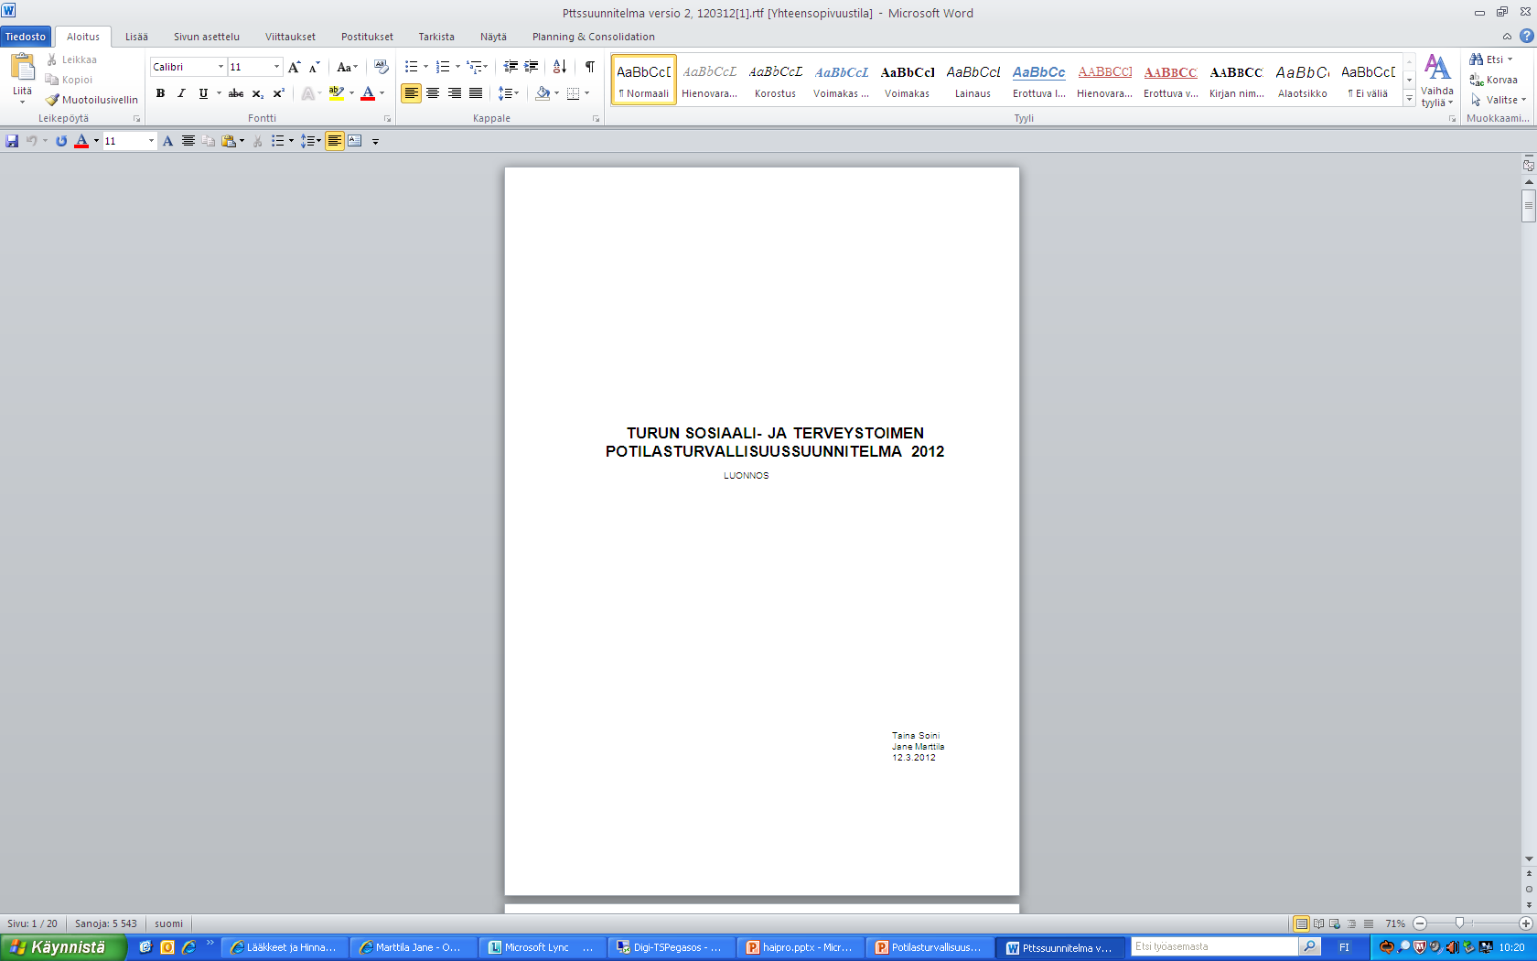Switch to full screen reading view
The height and width of the screenshot is (961, 1537).
click(x=1318, y=923)
